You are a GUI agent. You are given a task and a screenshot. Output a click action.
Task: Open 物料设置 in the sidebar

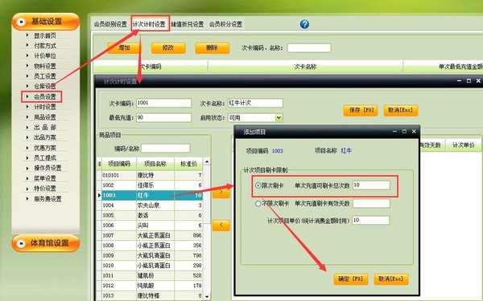pos(45,66)
